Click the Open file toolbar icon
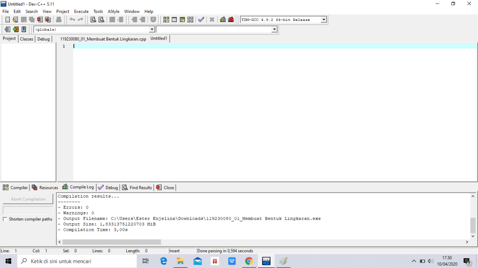This screenshot has height=268, width=478. coord(15,20)
